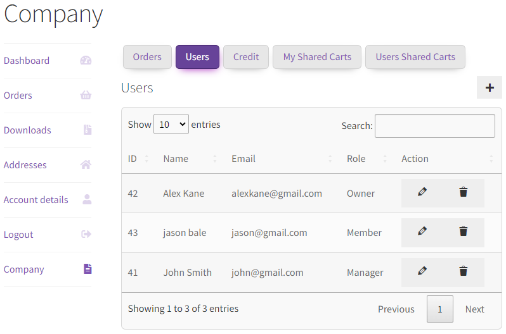Click the Account details person icon
The width and height of the screenshot is (506, 334).
pos(87,199)
